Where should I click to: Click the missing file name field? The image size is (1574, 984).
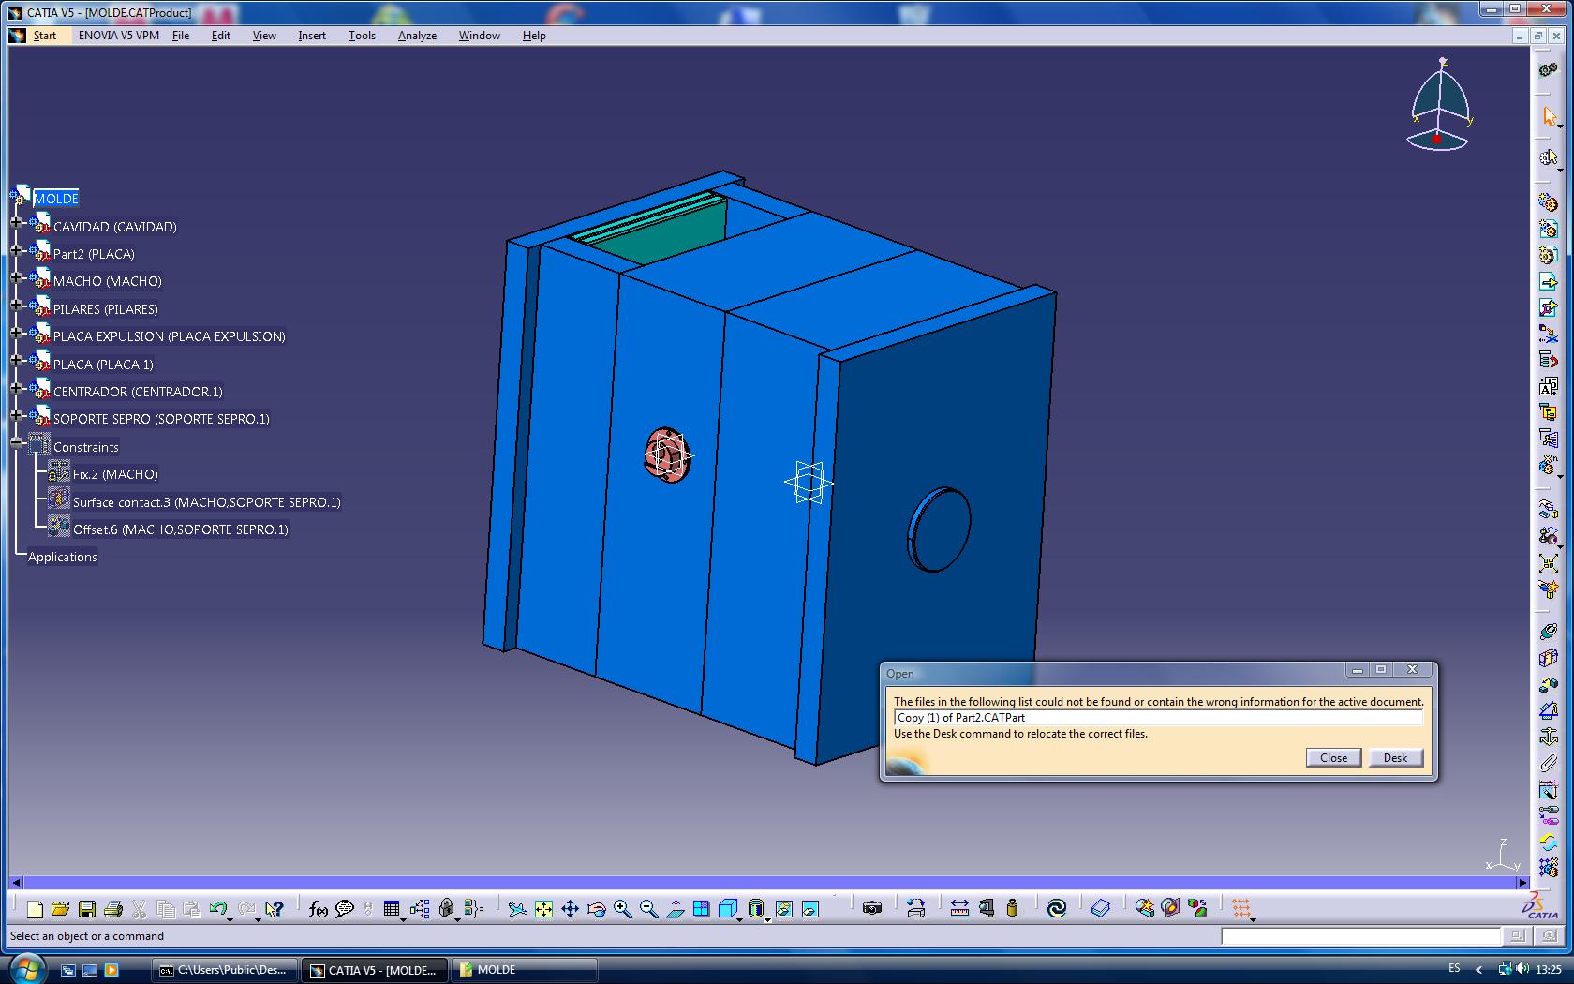(x=1157, y=718)
